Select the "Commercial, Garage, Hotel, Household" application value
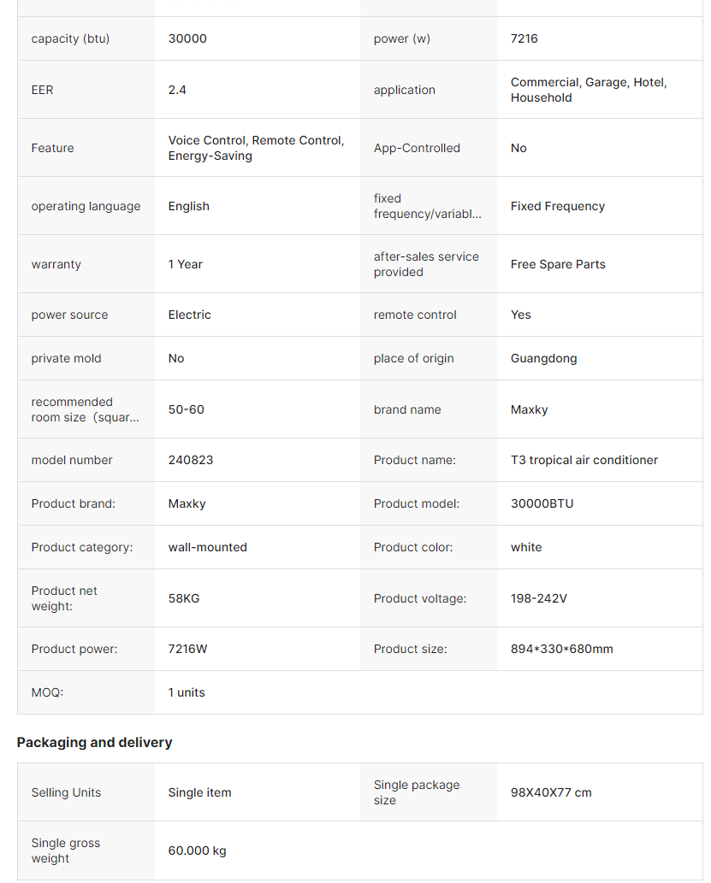Viewport: 711px width, 883px height. coord(589,90)
